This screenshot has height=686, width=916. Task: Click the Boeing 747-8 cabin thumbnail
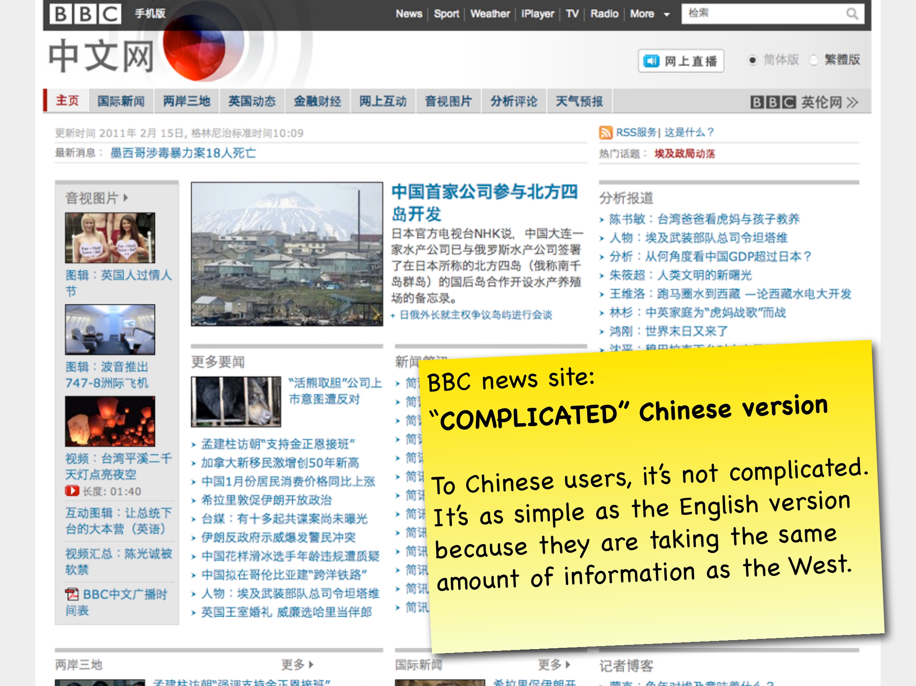click(110, 329)
